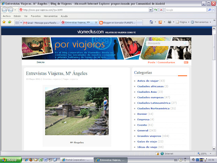This screenshot has height=163, width=217.
Task: Click the ES language indicator in taskbar
Action: (176, 160)
